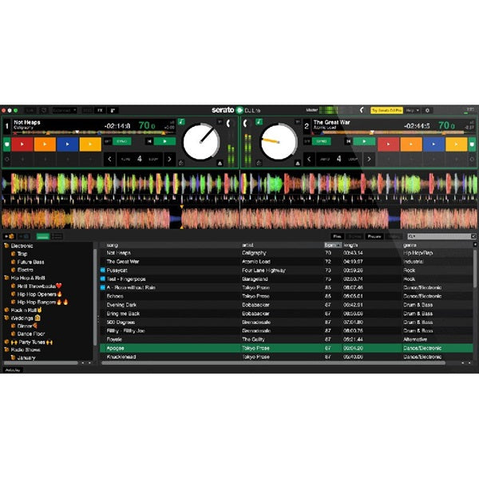Screen dimensions: 479x479
Task: Trigger the red cue point on deck 1
Action: [22, 144]
